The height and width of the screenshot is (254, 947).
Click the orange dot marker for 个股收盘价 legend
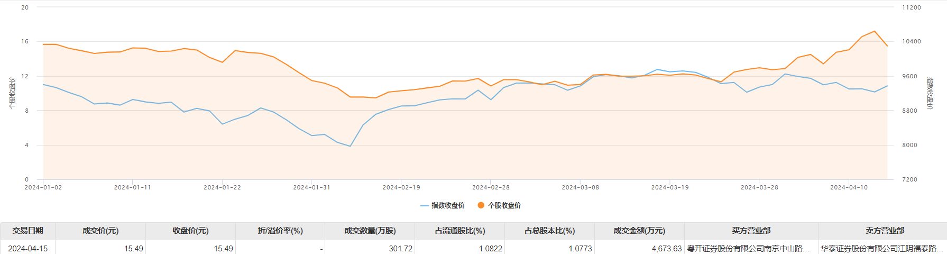tap(481, 205)
